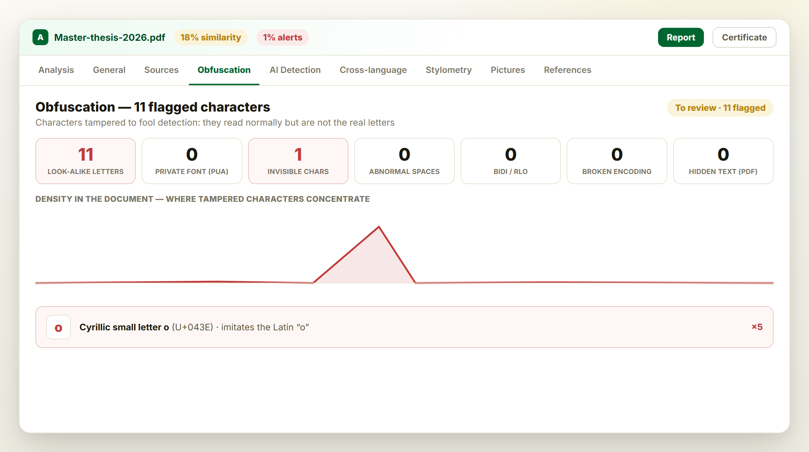Viewport: 809px width, 452px height.
Task: Click the Density in the document label
Action: (203, 199)
